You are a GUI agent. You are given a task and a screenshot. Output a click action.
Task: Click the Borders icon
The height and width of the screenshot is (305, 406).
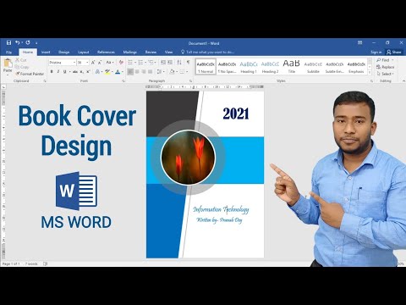pyautogui.click(x=182, y=72)
